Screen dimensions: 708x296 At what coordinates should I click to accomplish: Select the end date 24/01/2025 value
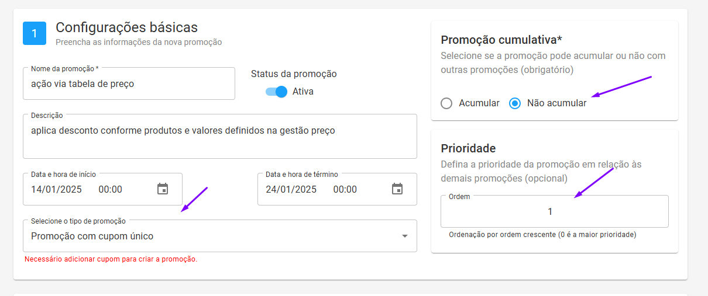pyautogui.click(x=291, y=189)
